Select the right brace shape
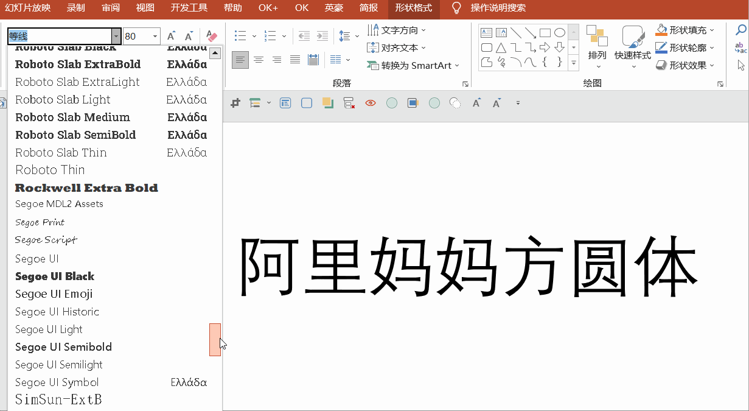Screen dimensions: 749x411 [560, 62]
